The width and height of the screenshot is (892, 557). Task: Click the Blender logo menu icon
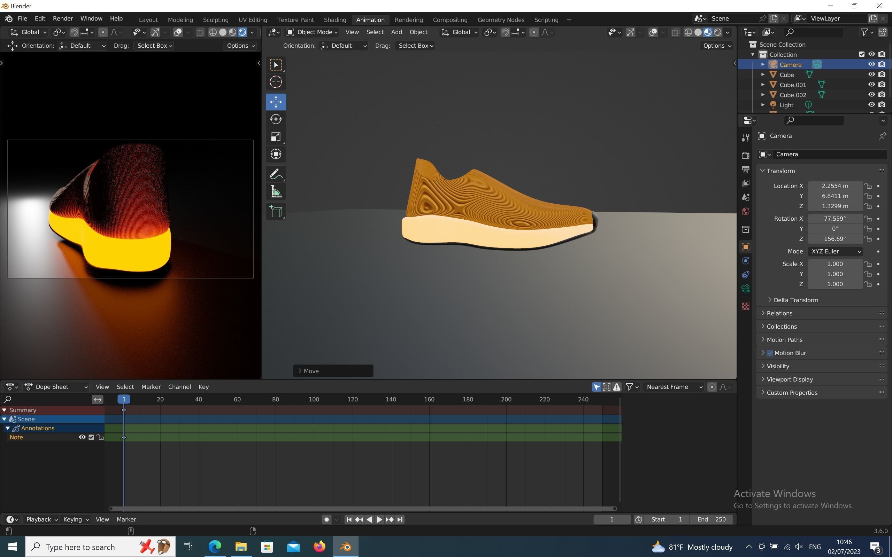pos(9,19)
